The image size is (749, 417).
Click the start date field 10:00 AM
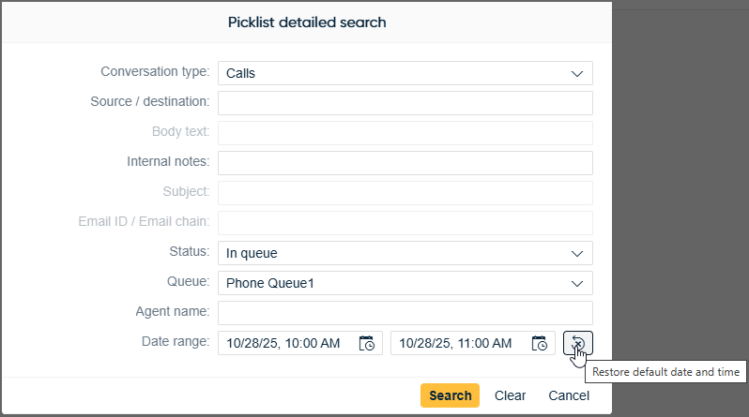point(284,343)
